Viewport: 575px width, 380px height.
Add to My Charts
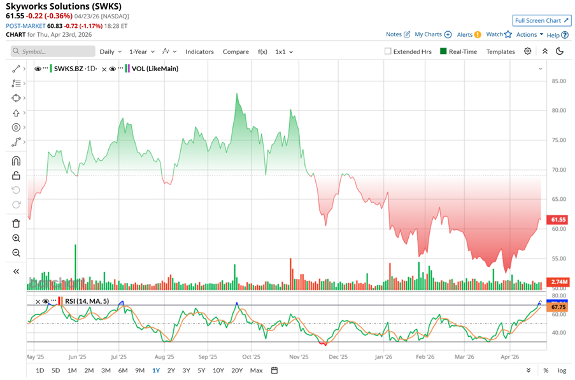[x=433, y=34]
